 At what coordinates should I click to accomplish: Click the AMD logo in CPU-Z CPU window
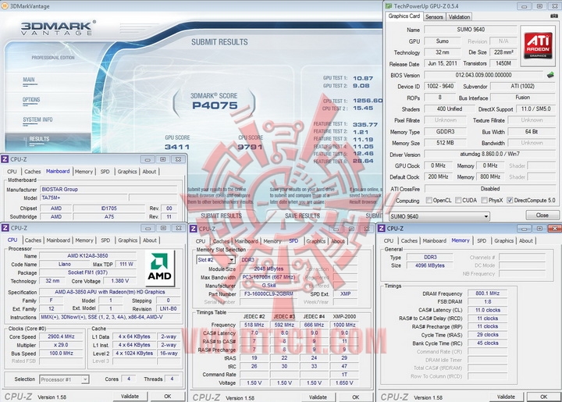pos(159,269)
